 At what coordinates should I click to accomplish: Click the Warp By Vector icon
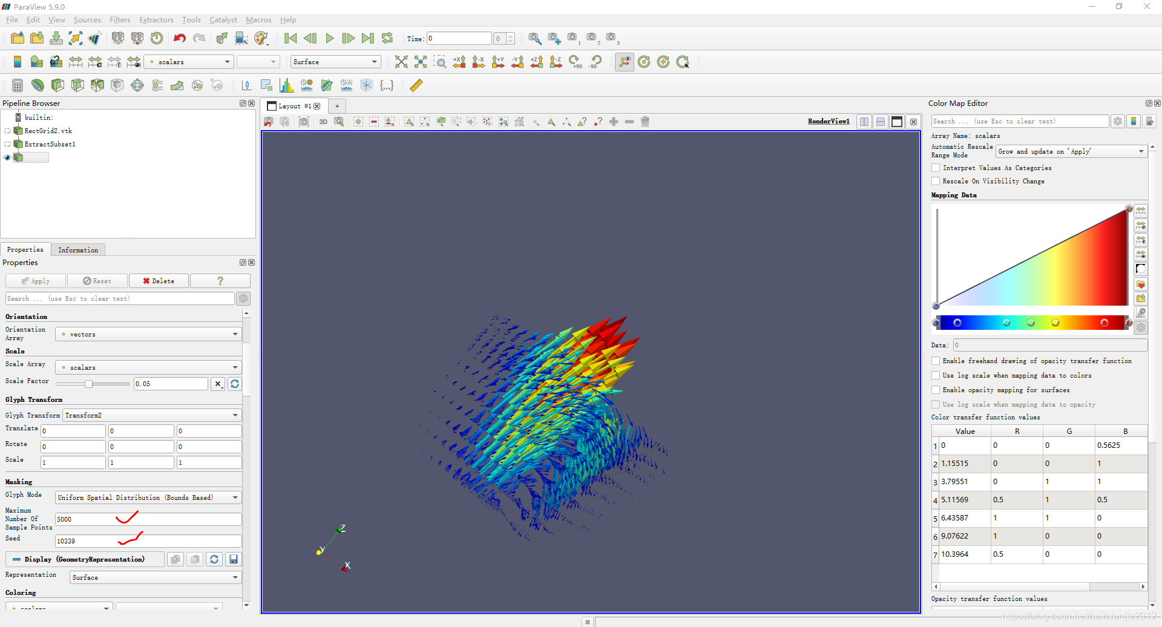click(x=177, y=85)
